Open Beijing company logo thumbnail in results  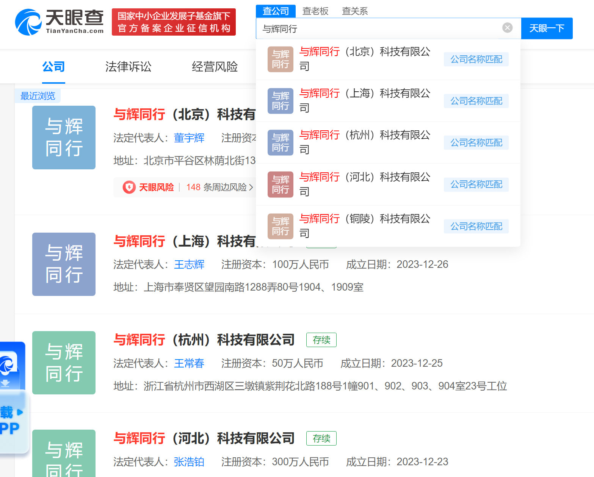tap(64, 138)
